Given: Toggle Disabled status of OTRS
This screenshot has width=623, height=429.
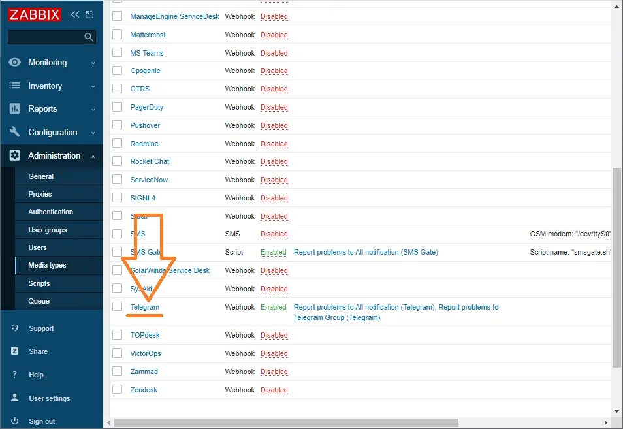Looking at the screenshot, I should 274,89.
